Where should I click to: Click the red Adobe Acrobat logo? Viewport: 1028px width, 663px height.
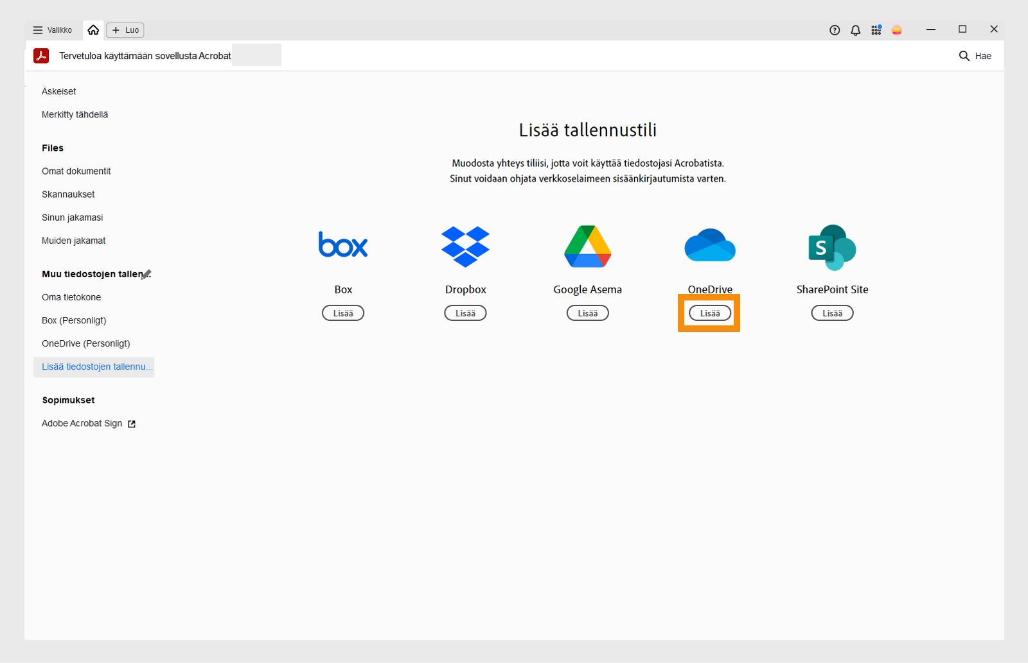(x=41, y=55)
